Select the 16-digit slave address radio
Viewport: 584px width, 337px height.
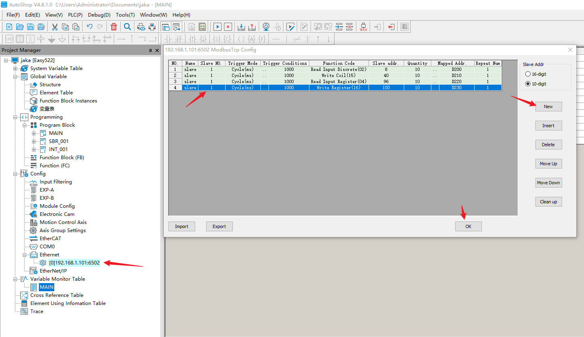click(x=528, y=74)
